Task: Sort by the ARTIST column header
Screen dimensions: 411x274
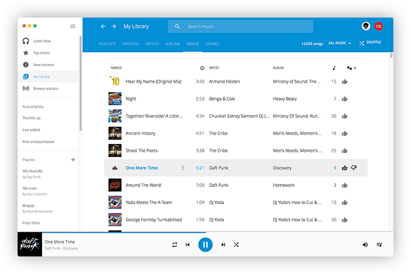Action: coord(214,68)
